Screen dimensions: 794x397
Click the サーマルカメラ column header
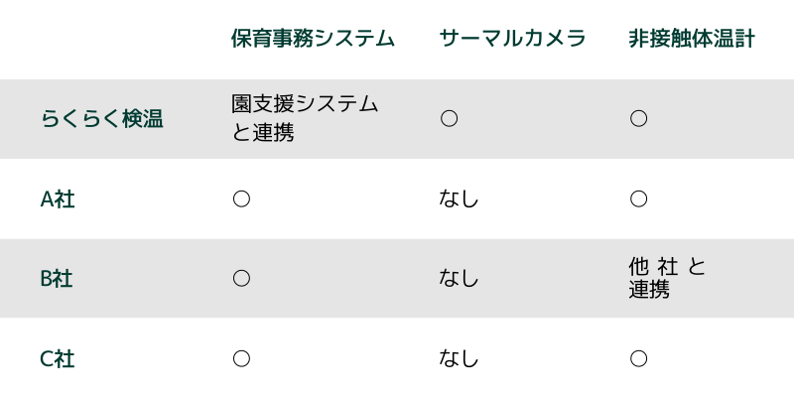tap(512, 39)
